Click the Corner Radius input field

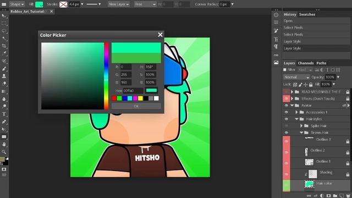pos(224,4)
